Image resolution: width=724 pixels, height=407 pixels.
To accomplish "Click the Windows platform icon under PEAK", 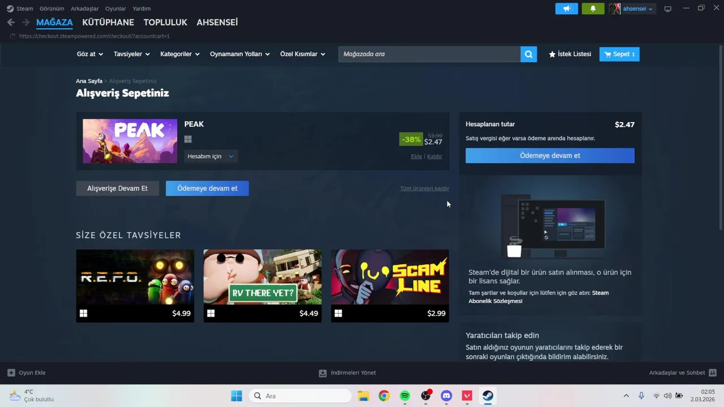I will coord(188,139).
